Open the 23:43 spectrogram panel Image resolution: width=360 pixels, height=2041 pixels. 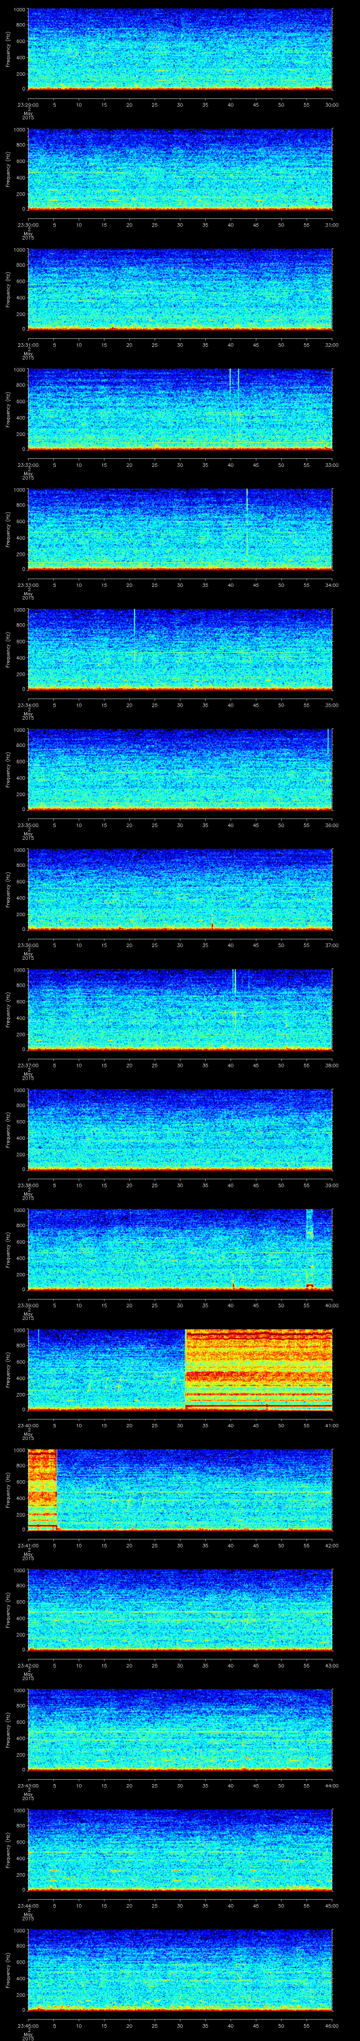pyautogui.click(x=180, y=1729)
